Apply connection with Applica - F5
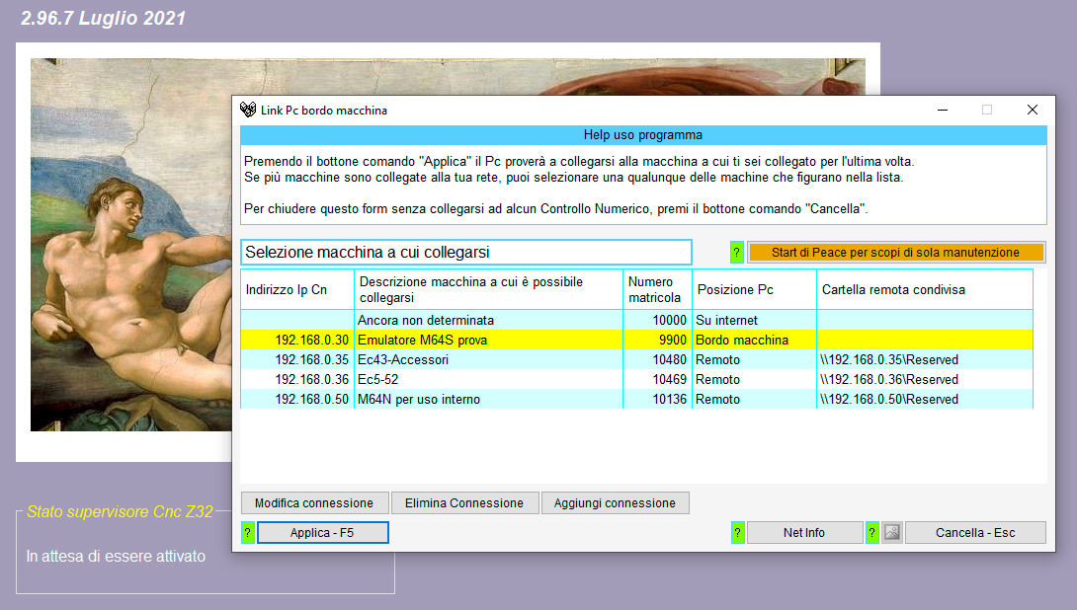 (x=323, y=532)
